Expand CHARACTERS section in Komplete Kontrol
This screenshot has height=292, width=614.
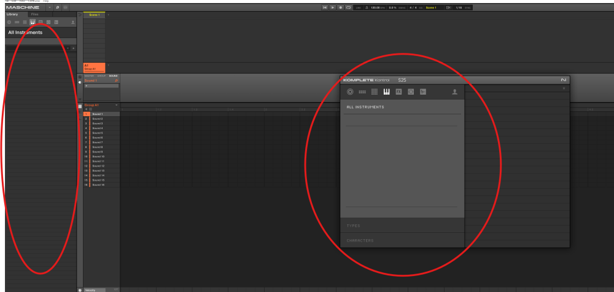click(402, 240)
